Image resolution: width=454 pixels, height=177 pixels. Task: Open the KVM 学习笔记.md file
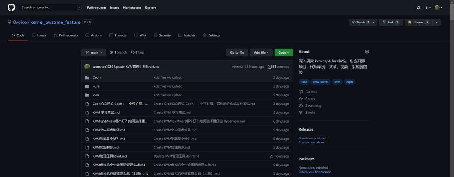point(106,112)
